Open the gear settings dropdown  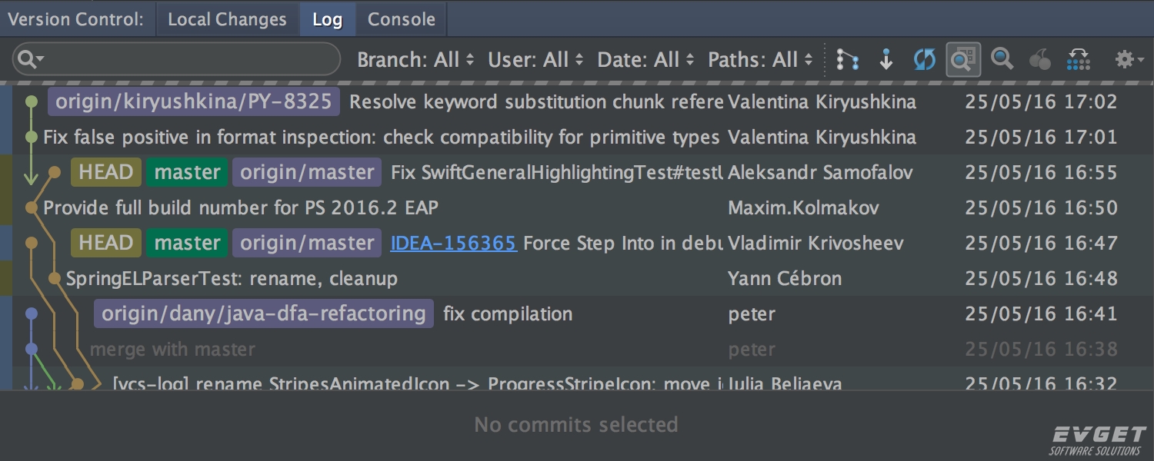pyautogui.click(x=1129, y=59)
